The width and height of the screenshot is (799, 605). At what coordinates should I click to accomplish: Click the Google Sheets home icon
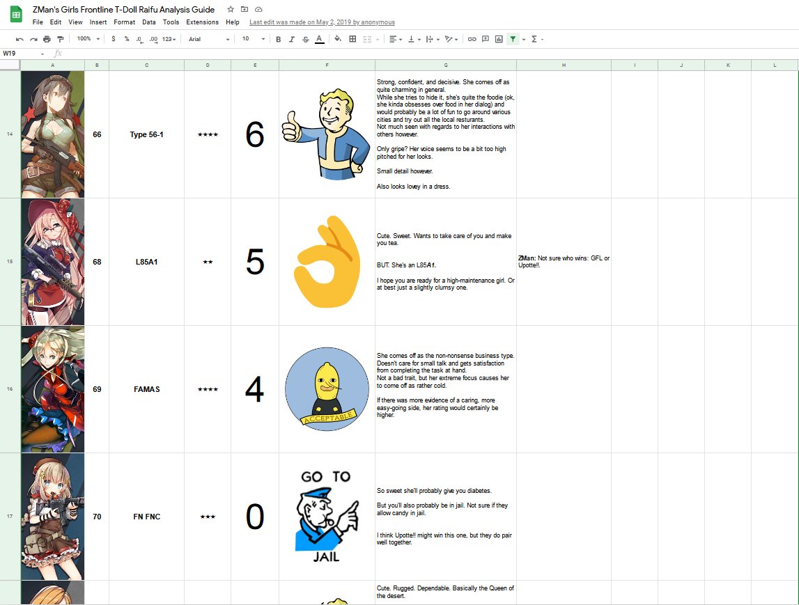coord(16,14)
